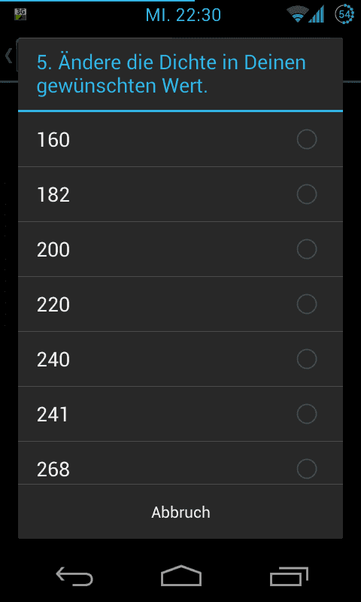This screenshot has height=602, width=361.
Task: Select the 182 density radio button
Action: [x=307, y=194]
